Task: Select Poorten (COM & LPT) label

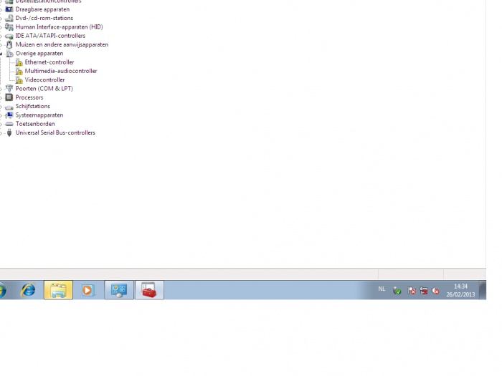Action: pyautogui.click(x=44, y=89)
